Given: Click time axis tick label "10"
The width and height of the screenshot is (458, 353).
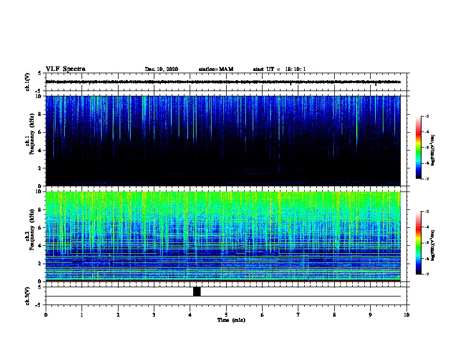Looking at the screenshot, I should [407, 315].
